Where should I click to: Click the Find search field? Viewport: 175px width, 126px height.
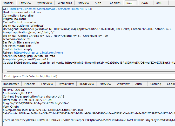(89, 77)
